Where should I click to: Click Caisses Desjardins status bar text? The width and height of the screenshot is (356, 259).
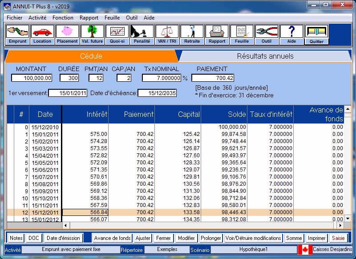click(332, 249)
